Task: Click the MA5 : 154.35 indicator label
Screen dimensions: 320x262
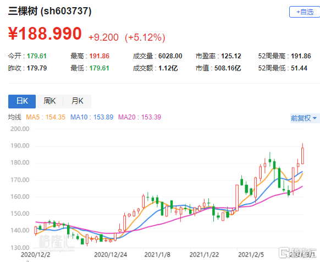Action: click(x=46, y=117)
